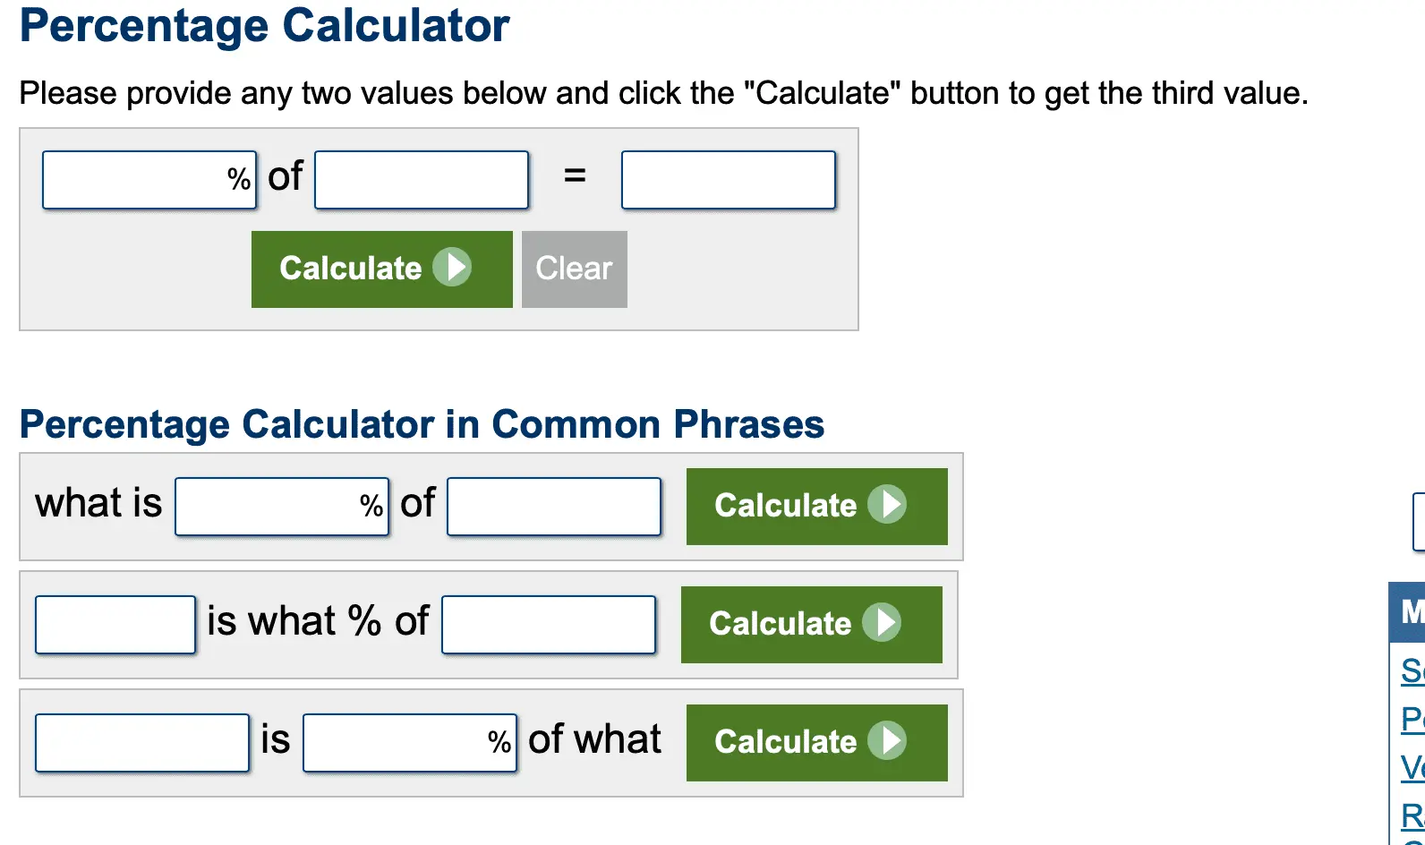Image resolution: width=1425 pixels, height=845 pixels.
Task: Click the percent field before "of what"
Action: click(x=395, y=743)
